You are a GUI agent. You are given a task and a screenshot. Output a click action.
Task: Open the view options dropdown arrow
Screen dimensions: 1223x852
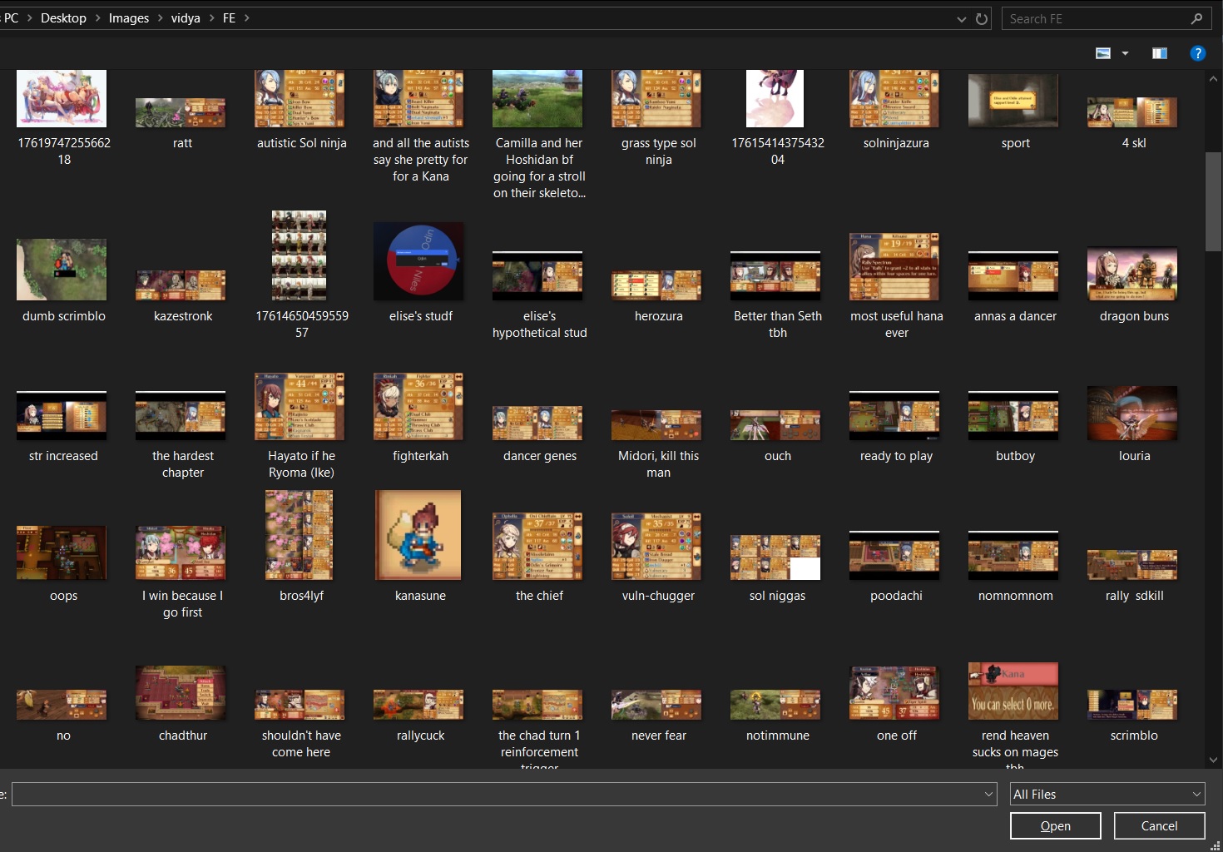[1125, 53]
